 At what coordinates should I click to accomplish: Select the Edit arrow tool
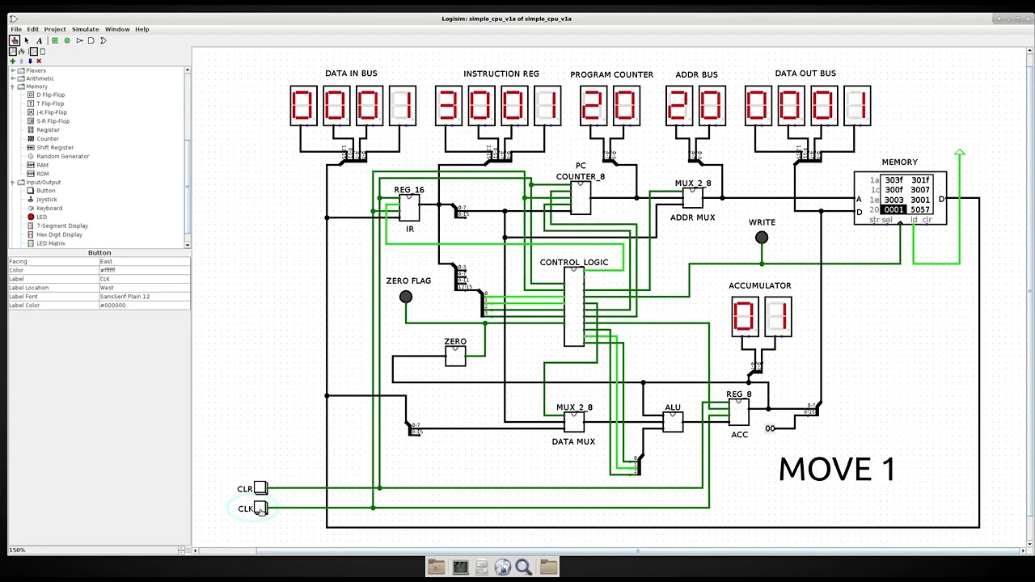coord(27,40)
